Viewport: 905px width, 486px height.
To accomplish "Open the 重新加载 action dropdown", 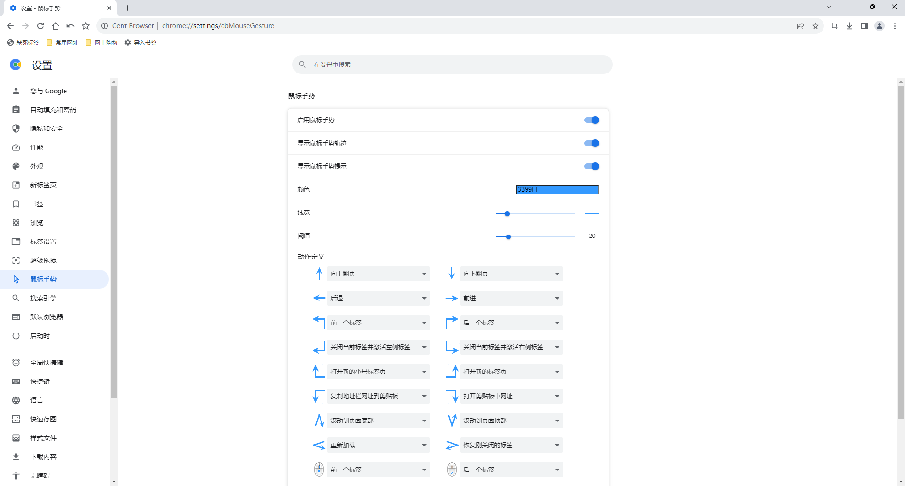I will (378, 445).
